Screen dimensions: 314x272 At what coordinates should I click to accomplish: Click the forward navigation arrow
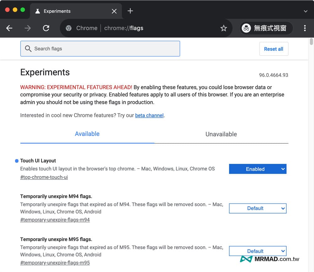[x=28, y=28]
